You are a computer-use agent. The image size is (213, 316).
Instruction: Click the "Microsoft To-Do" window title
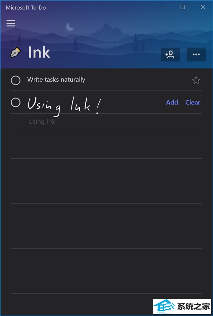coord(26,8)
